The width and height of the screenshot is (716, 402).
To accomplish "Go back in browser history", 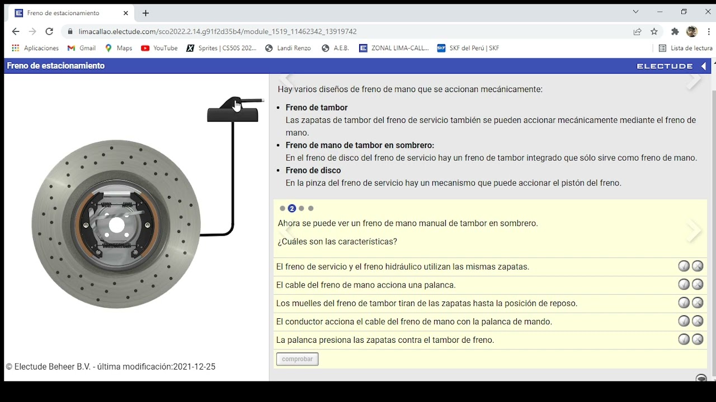I will click(16, 32).
